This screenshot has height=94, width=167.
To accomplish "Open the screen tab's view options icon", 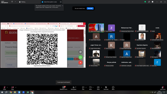I will coord(61,2).
